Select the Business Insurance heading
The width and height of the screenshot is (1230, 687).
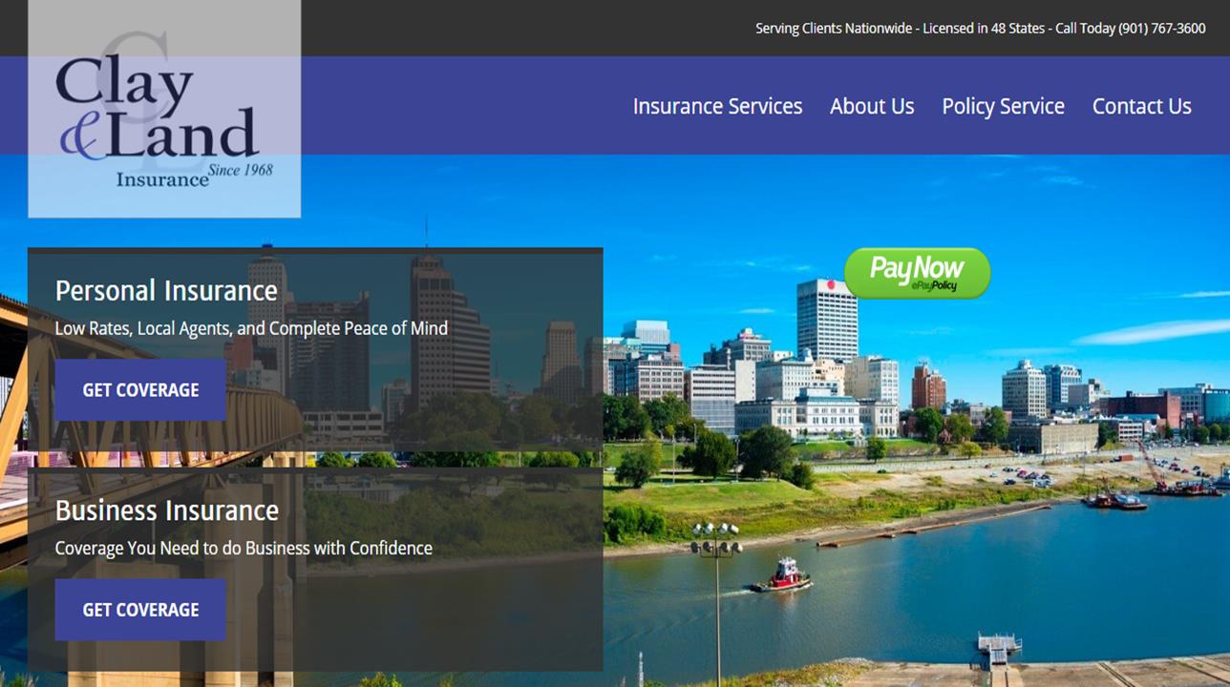166,510
